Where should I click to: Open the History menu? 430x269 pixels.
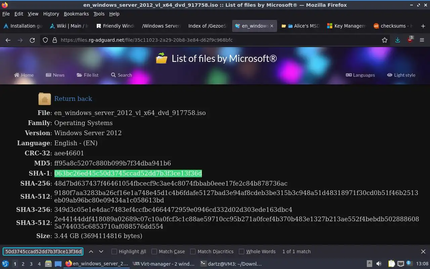pos(51,14)
